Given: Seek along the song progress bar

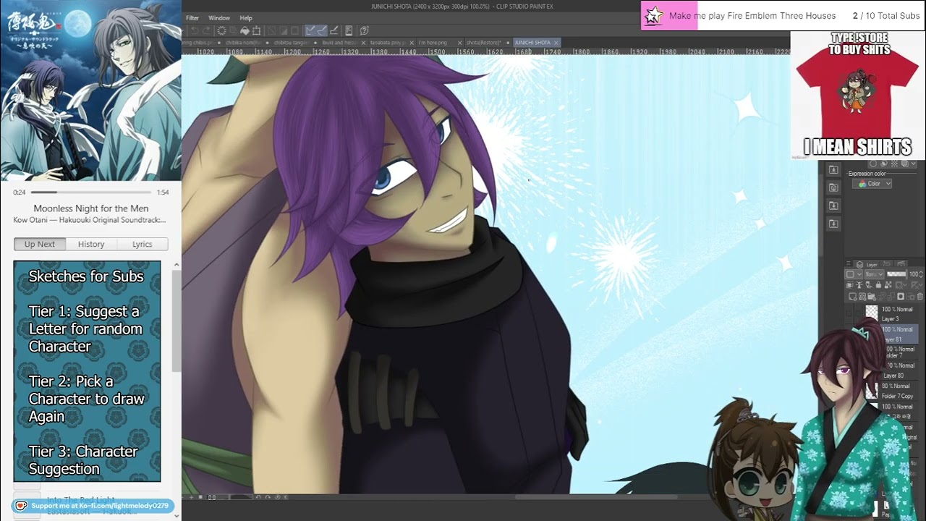Looking at the screenshot, I should click(x=91, y=192).
